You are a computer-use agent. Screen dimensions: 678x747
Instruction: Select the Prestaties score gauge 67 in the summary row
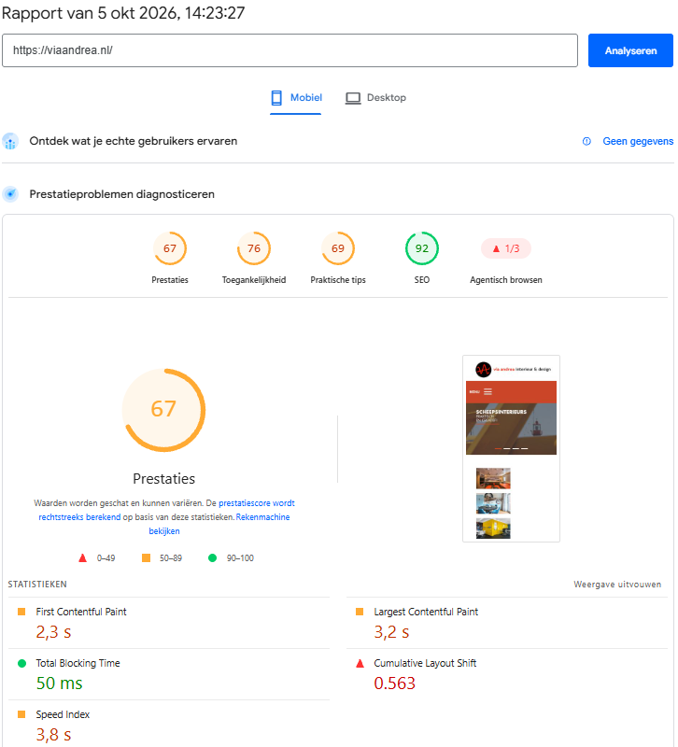coord(170,248)
